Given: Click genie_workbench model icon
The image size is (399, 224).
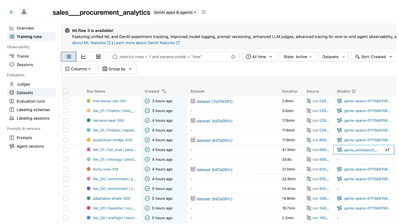Looking at the screenshot, I should (340, 150).
